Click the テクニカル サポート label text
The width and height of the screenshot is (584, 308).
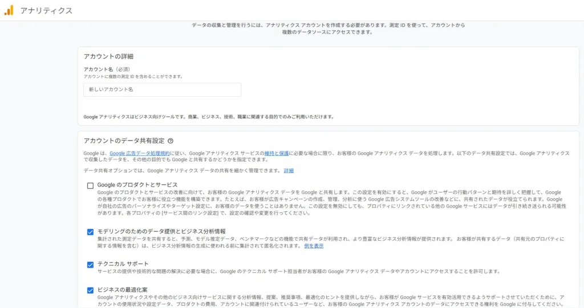pos(123,264)
